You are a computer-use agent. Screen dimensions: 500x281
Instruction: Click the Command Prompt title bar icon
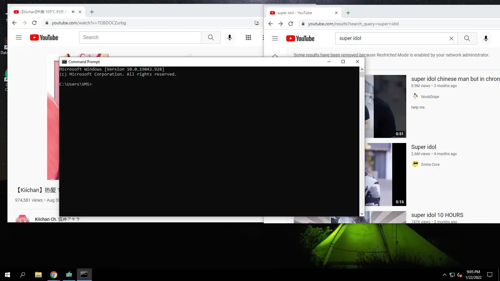(64, 62)
